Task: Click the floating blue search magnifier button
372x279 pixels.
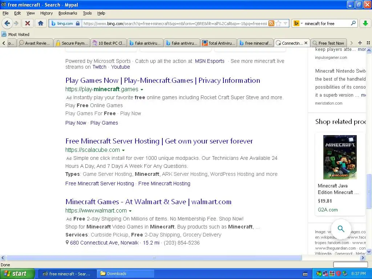Action: click(341, 229)
